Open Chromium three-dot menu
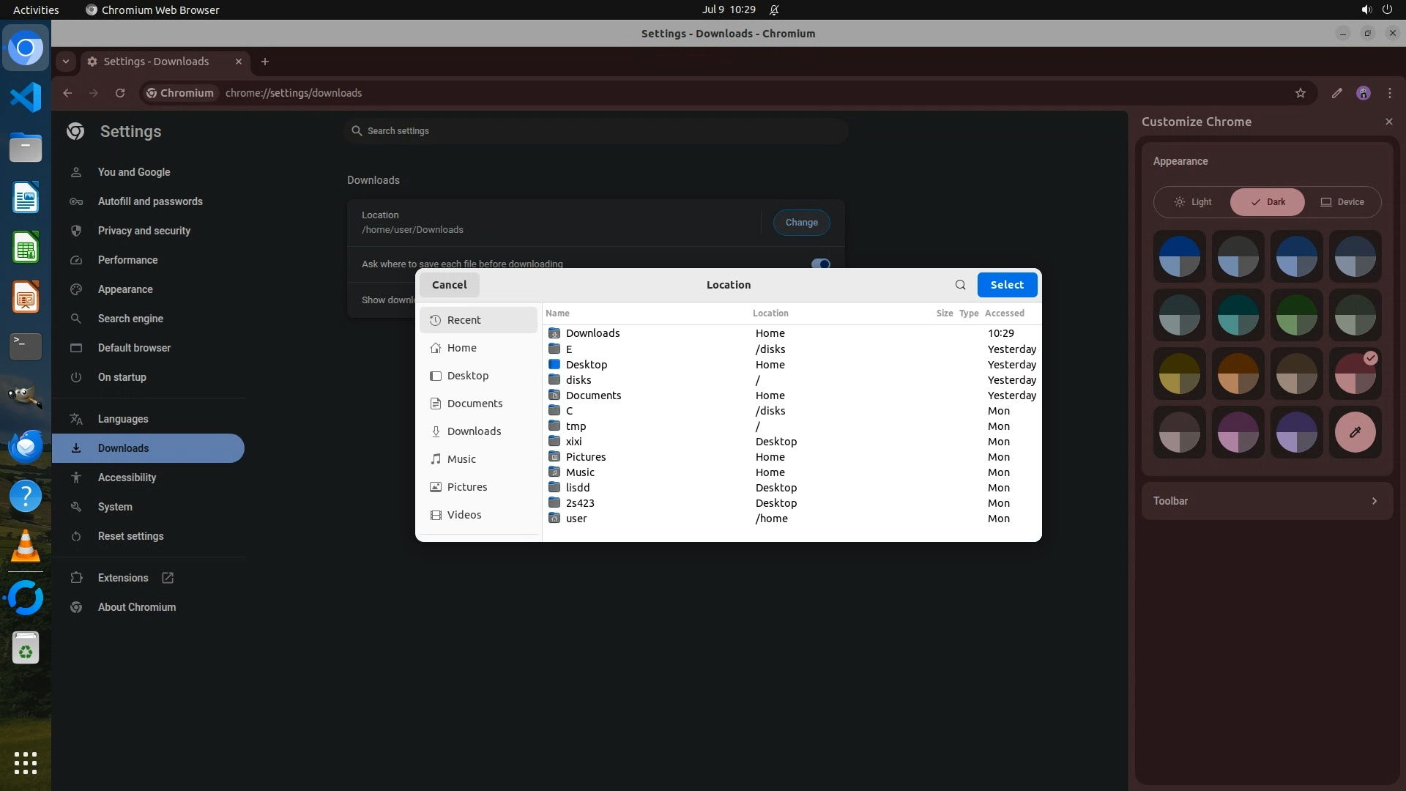Image resolution: width=1406 pixels, height=791 pixels. (x=1389, y=93)
